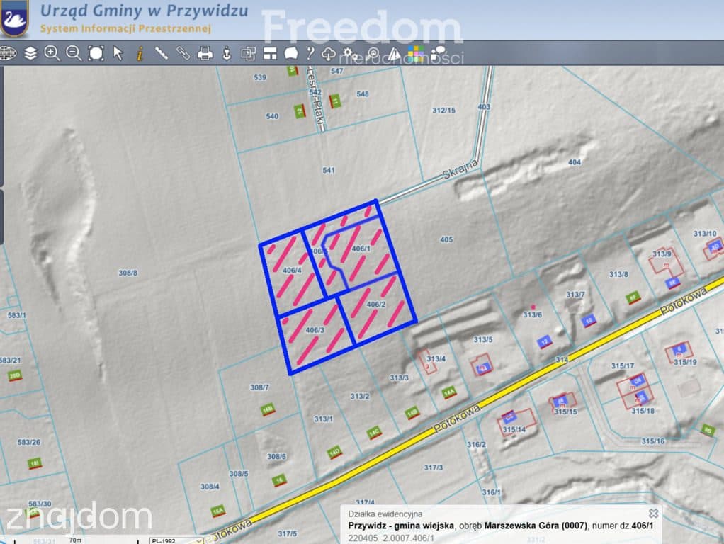Open the gears settings icon
The width and height of the screenshot is (724, 544).
[349, 54]
